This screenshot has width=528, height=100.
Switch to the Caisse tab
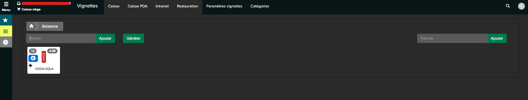114,6
